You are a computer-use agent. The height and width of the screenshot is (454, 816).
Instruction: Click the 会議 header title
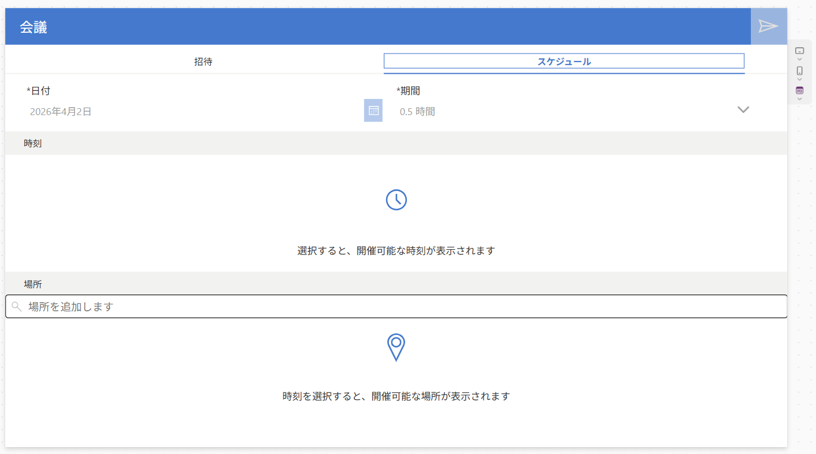point(33,27)
